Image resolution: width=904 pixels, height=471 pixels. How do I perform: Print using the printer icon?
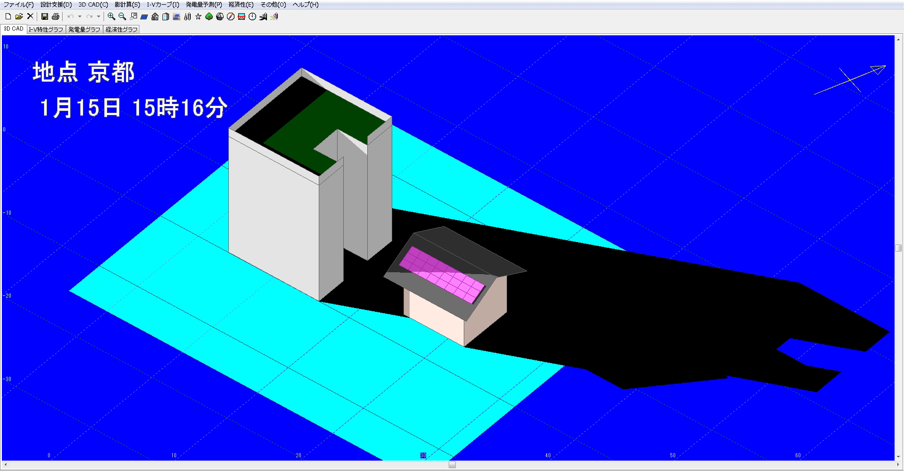pos(56,16)
